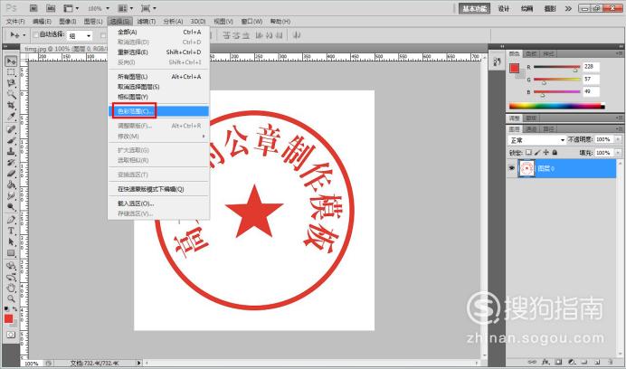Open the 文件(F) menu
626x369 pixels.
[15, 21]
